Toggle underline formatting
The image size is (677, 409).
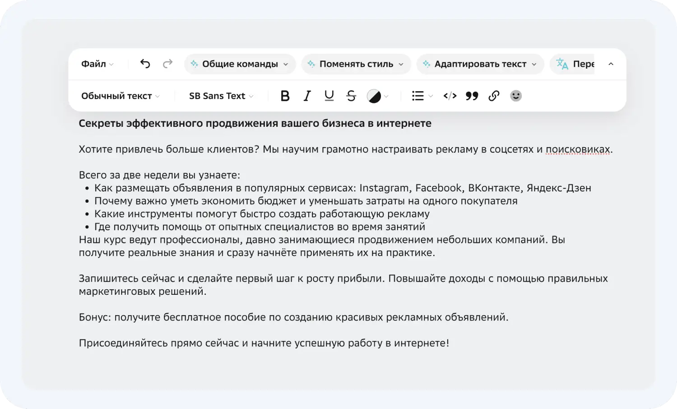[329, 96]
